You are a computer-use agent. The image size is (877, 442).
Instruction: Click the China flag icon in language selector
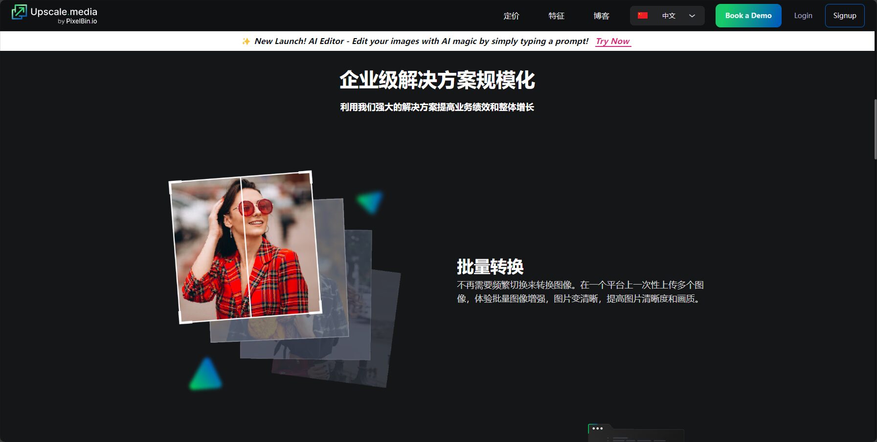coord(643,16)
